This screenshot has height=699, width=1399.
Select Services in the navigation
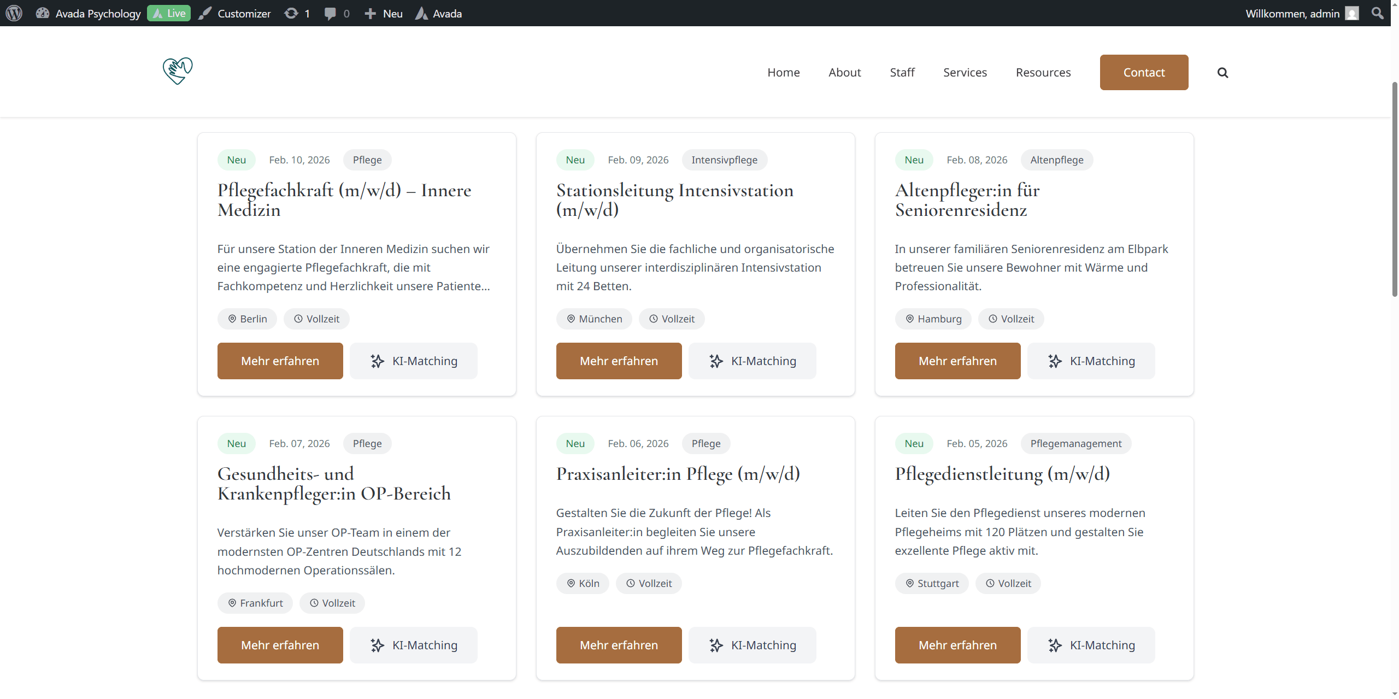point(965,72)
